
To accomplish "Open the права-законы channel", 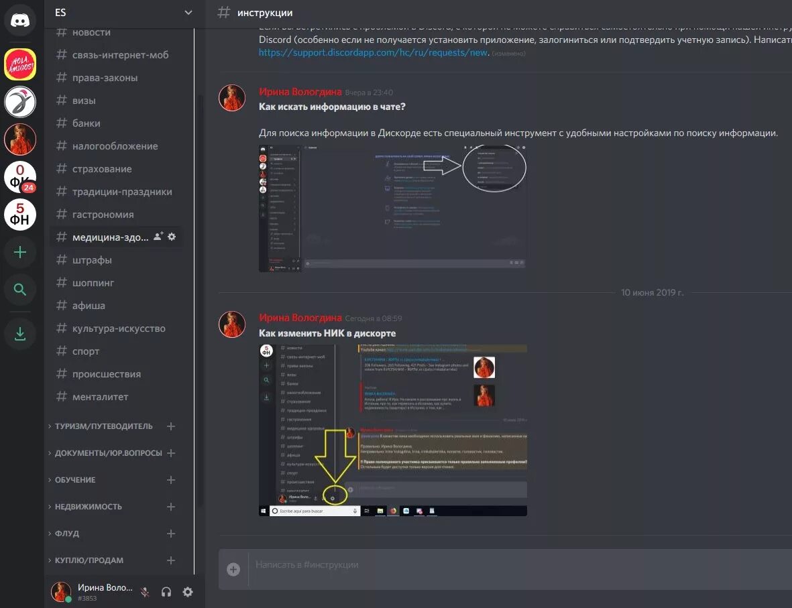I will [115, 78].
